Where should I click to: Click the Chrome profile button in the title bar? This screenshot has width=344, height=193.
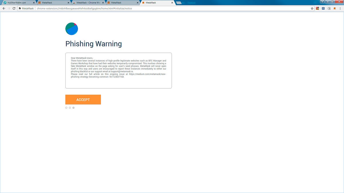coord(322,1)
